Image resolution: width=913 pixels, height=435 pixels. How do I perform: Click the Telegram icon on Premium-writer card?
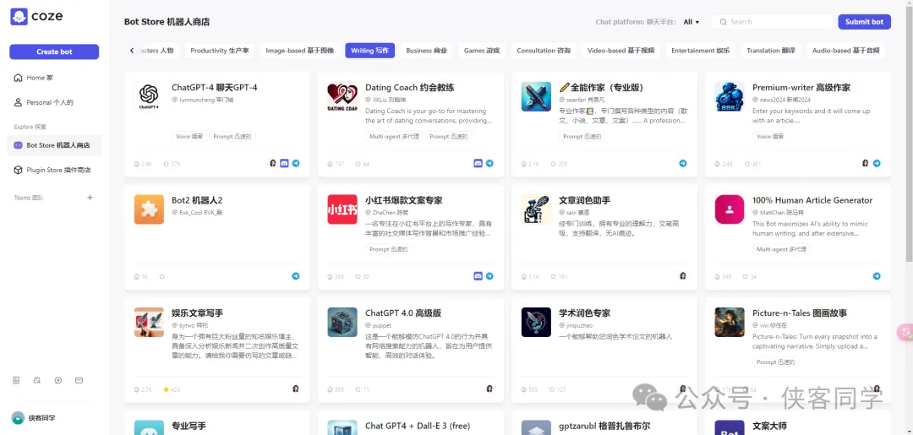pyautogui.click(x=877, y=163)
